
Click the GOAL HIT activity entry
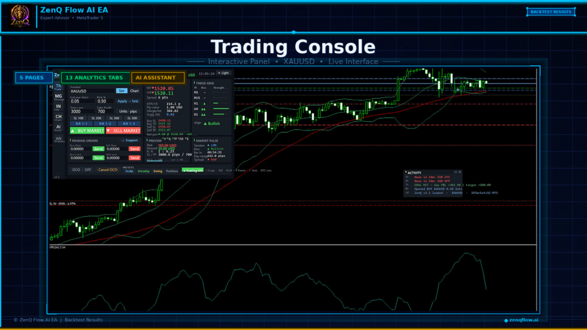click(x=452, y=185)
